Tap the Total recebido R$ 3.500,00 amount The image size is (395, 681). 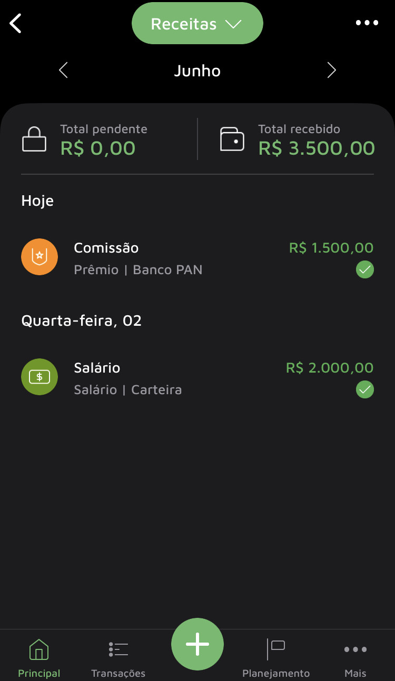pos(317,148)
